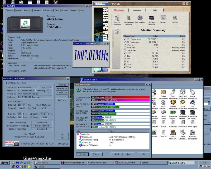Select DirectX Information icon in Sandra
Viewport: 211px width, 169px height.
(x=173, y=105)
